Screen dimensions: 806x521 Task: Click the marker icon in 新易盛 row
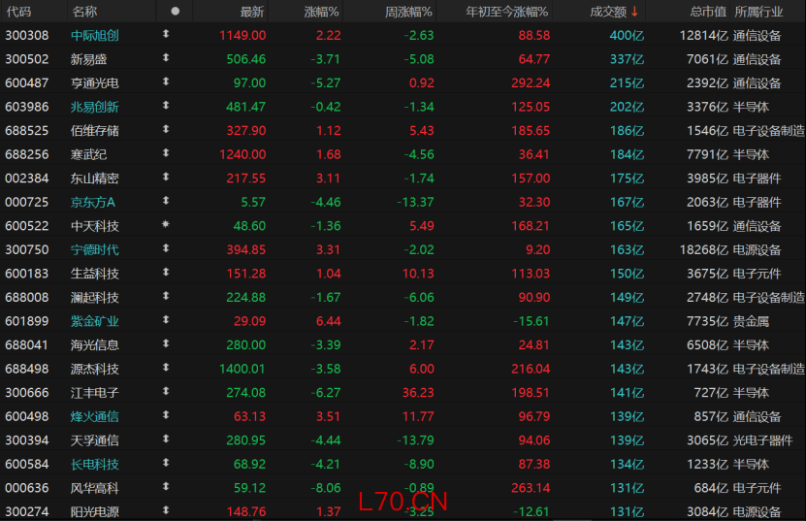point(166,58)
